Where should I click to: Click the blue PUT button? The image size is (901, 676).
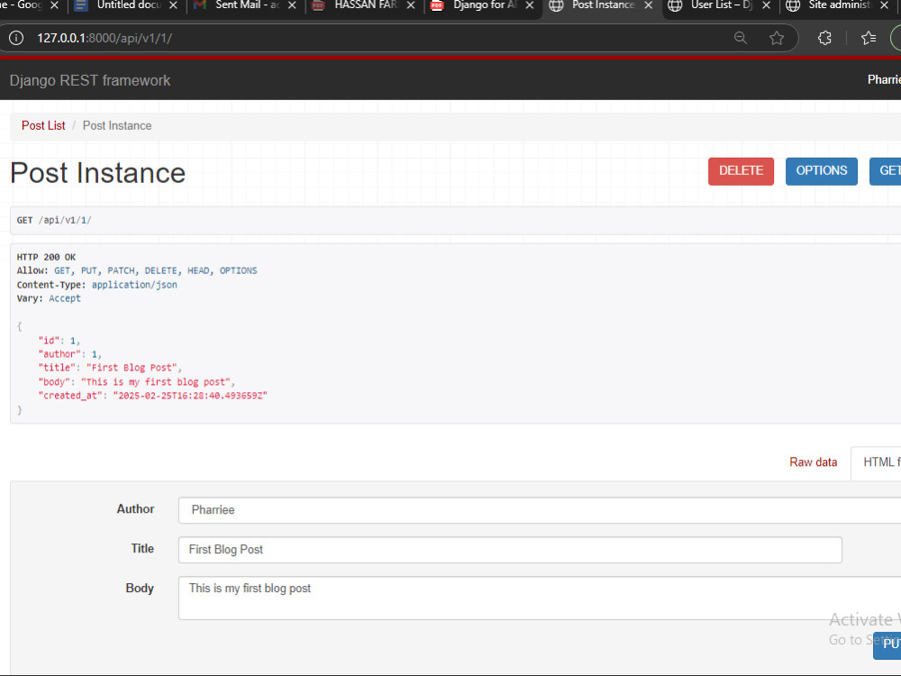(887, 644)
